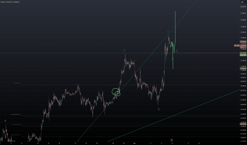The height and width of the screenshot is (145, 247).
Task: Click the 76,700.00 price scale label
Action: coord(243,32)
